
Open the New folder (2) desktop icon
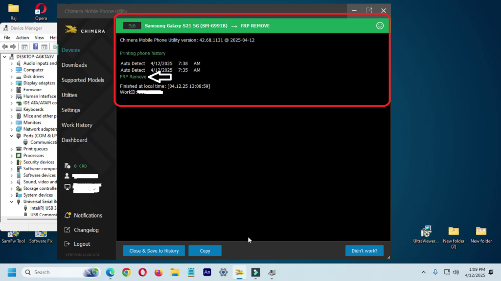click(454, 238)
